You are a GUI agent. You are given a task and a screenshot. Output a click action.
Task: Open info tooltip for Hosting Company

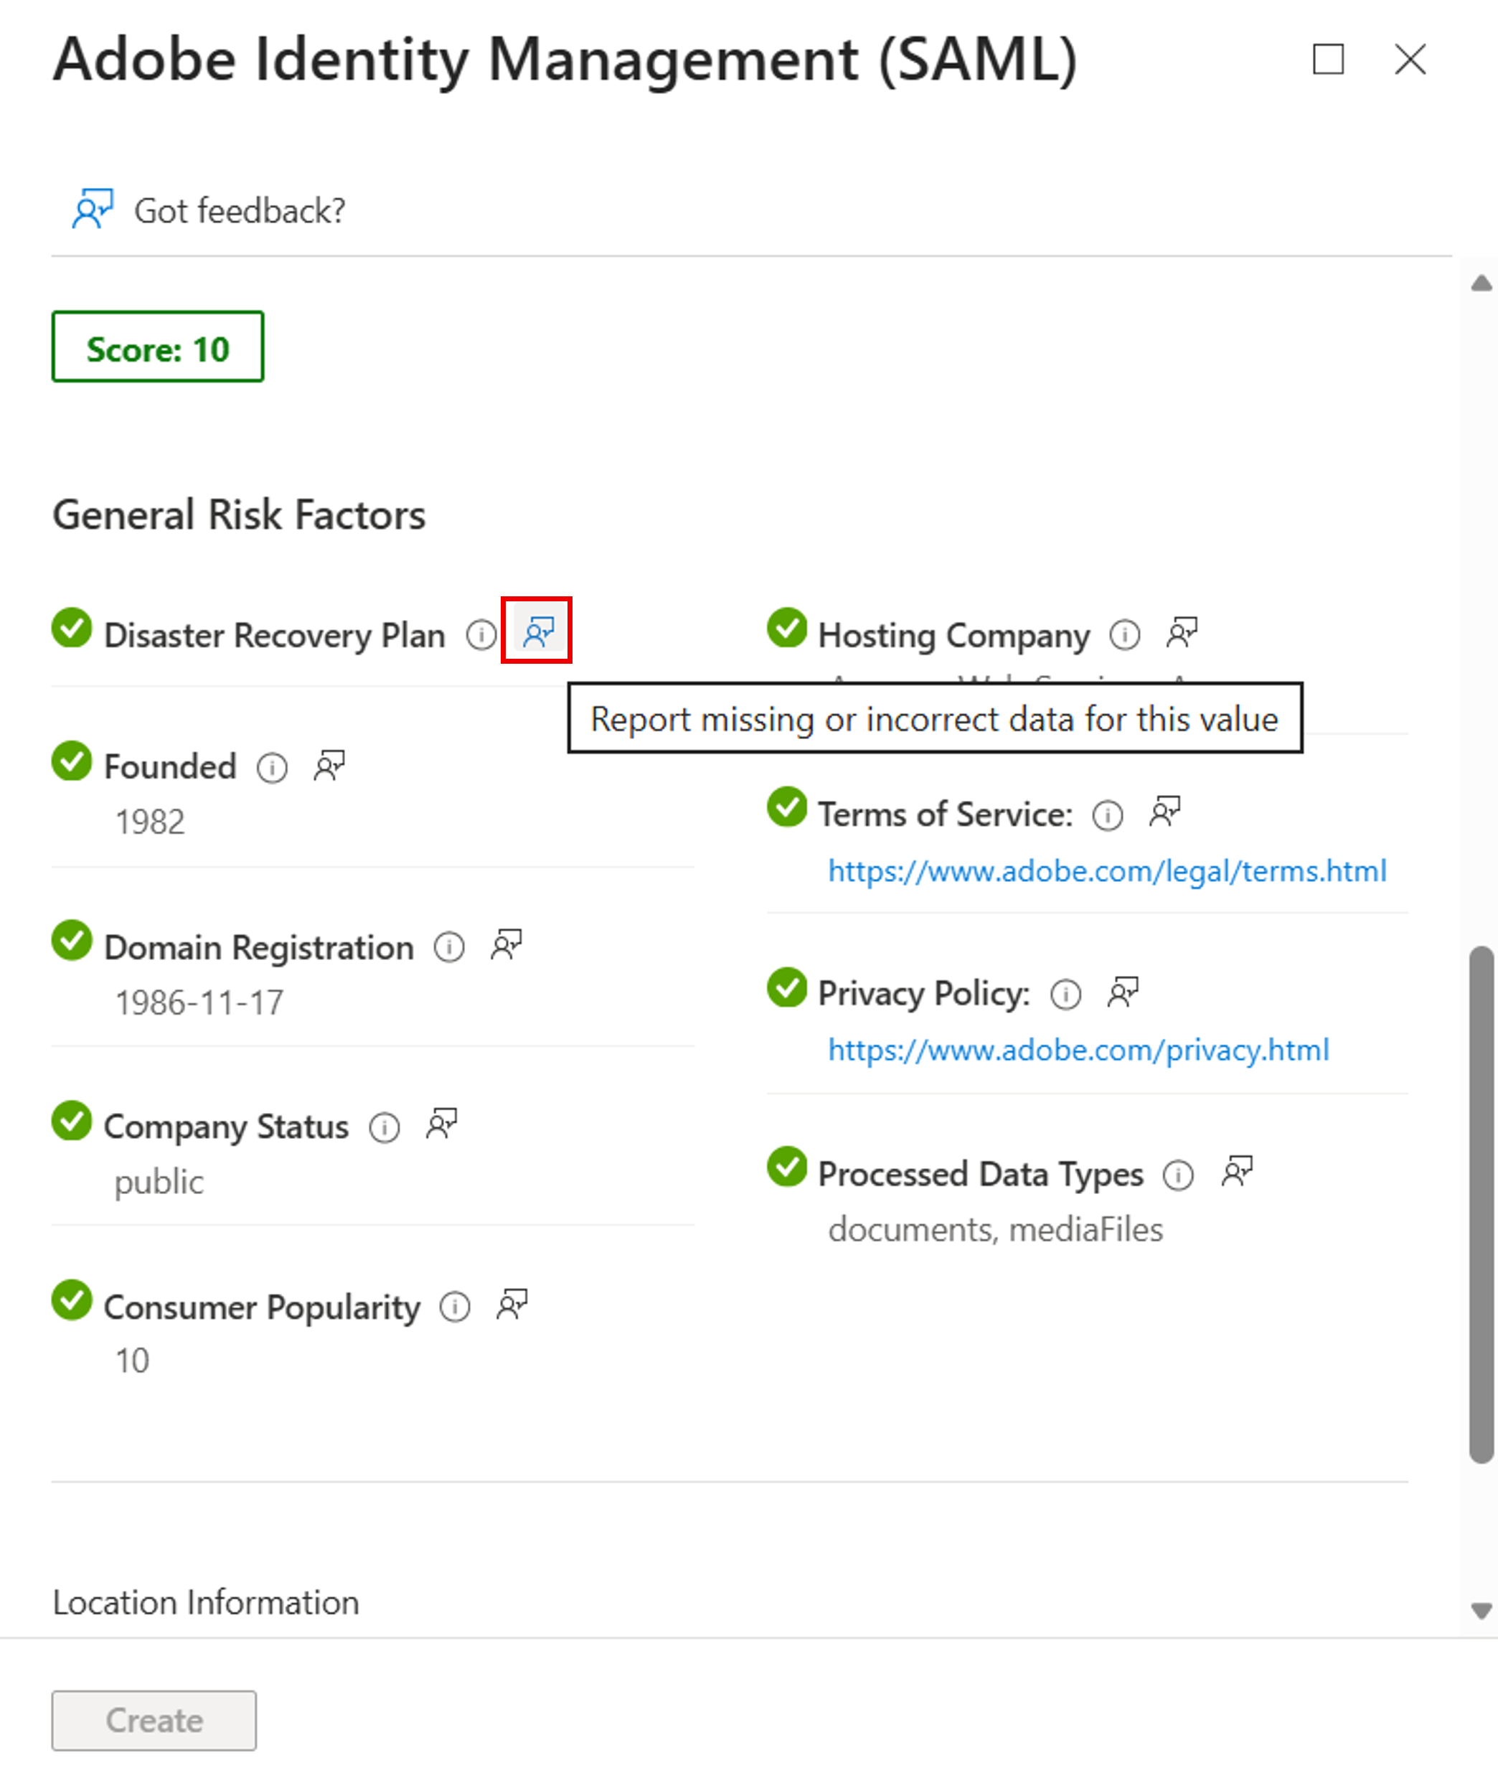pos(1124,634)
